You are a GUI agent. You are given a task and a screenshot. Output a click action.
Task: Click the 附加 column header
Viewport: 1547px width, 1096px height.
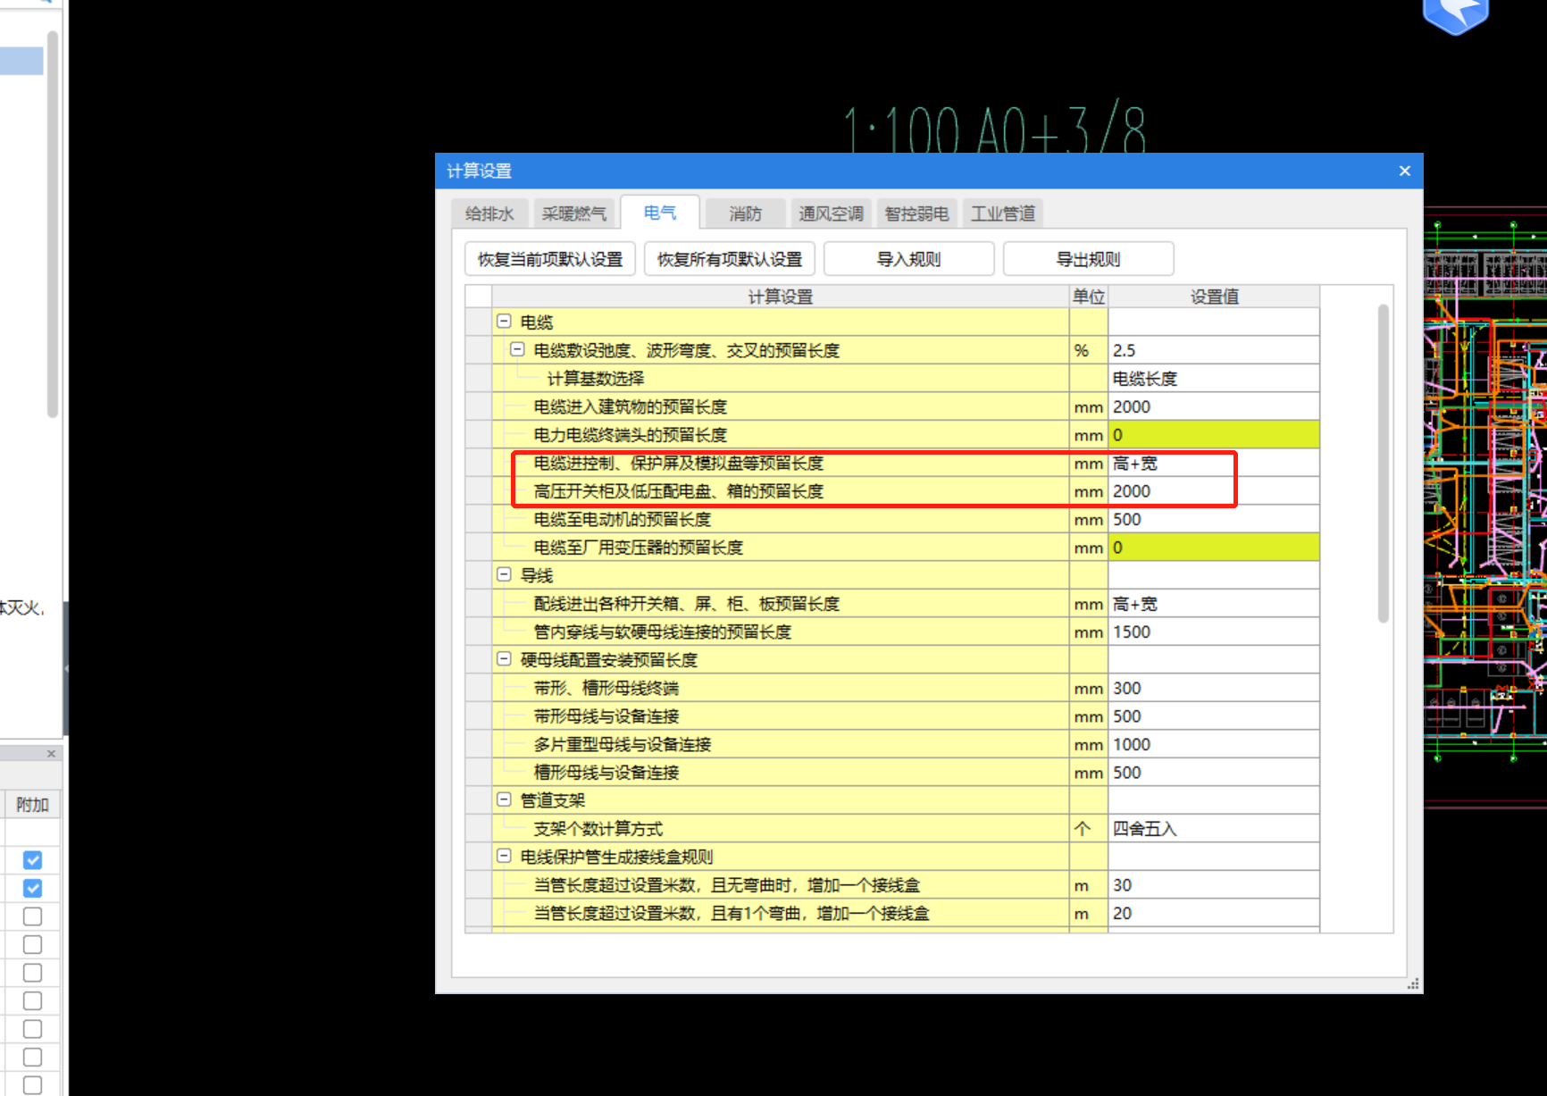pyautogui.click(x=32, y=805)
